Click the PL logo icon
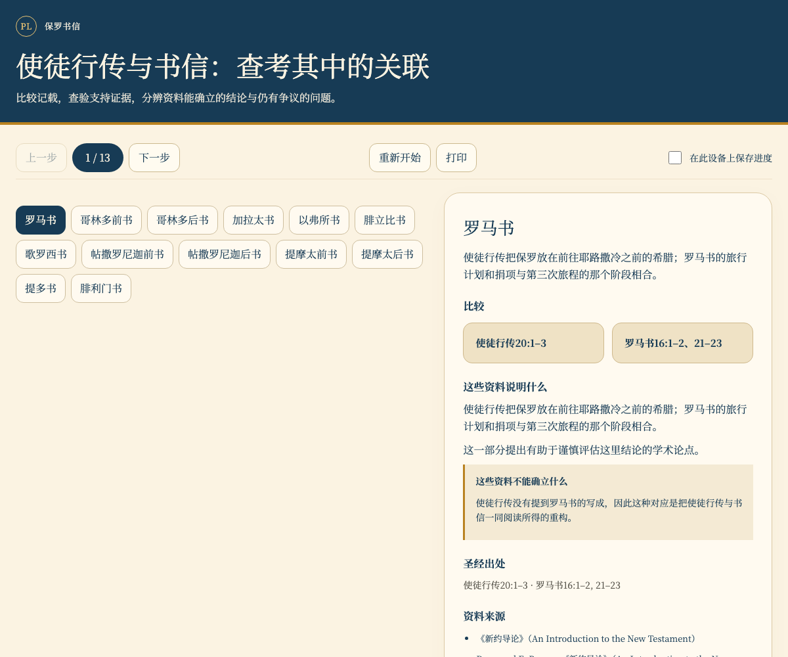Screen dimensions: 788x657 pyautogui.click(x=26, y=26)
